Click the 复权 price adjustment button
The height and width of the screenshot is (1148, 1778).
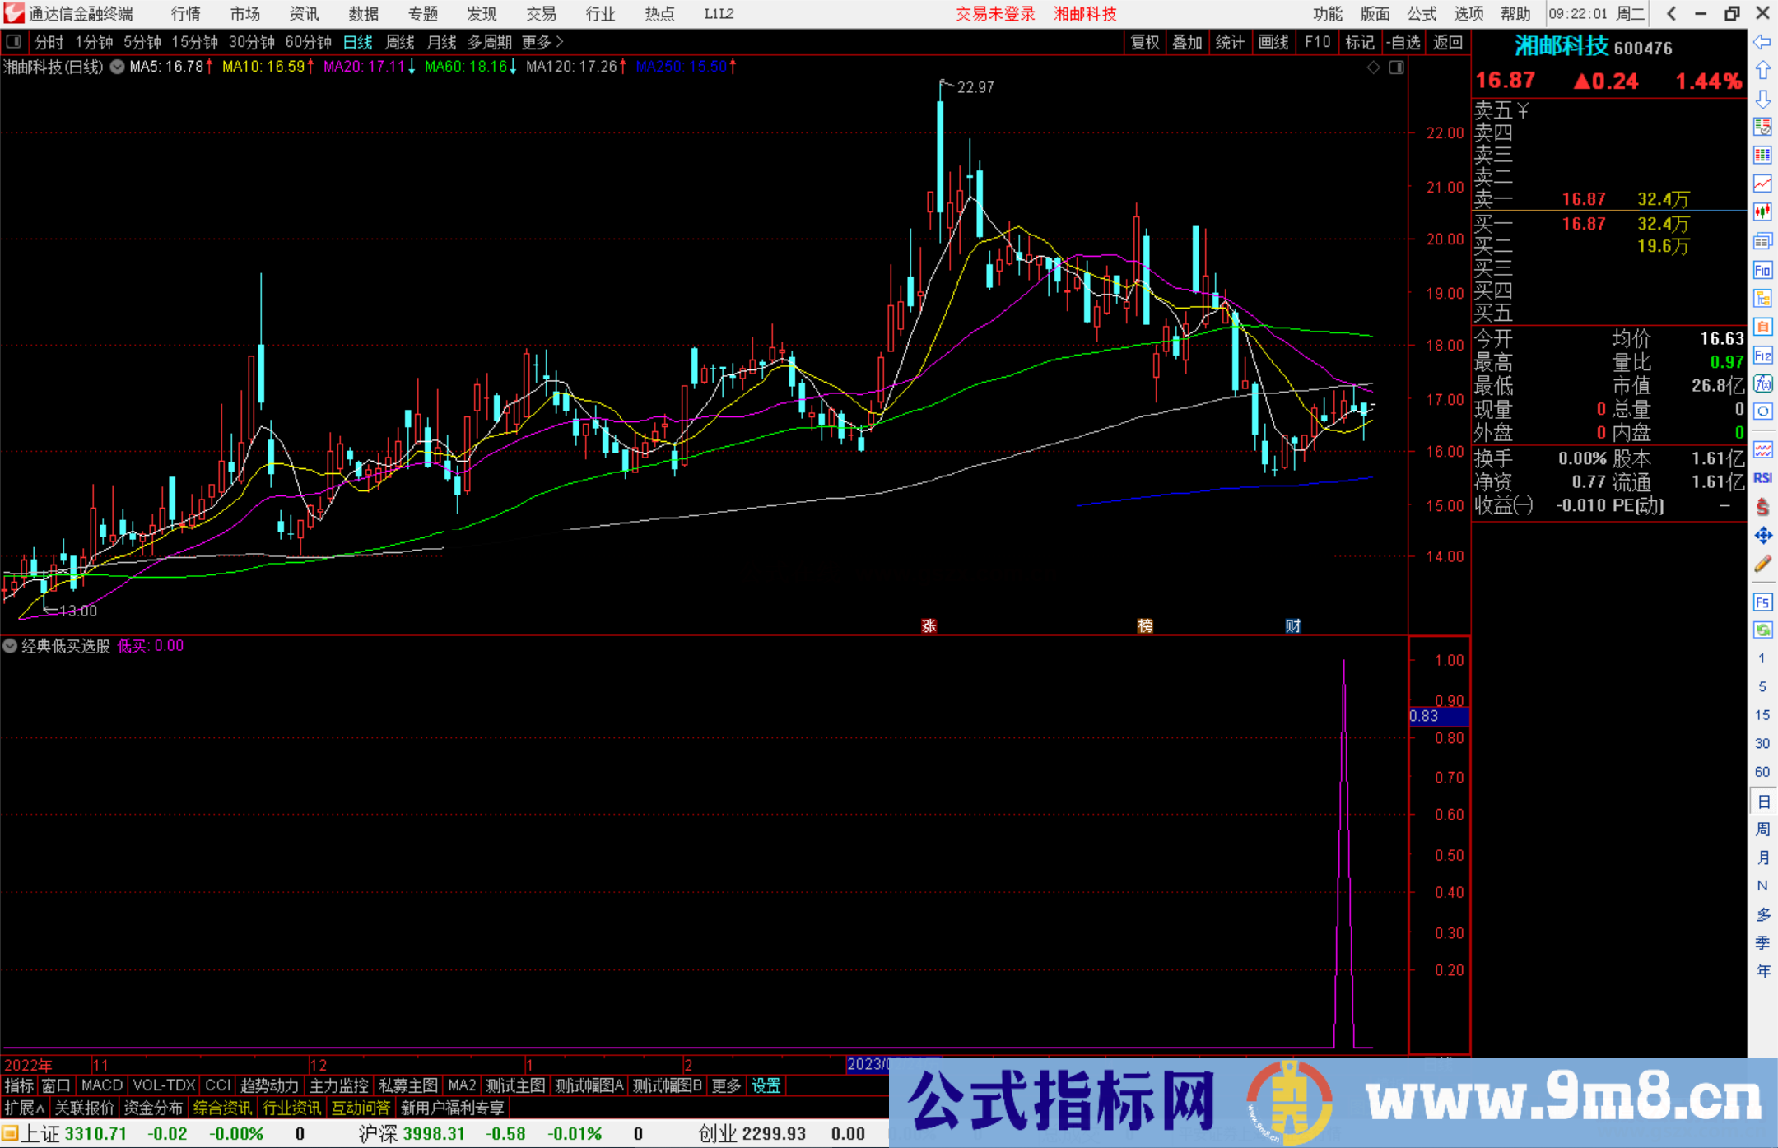point(1144,42)
